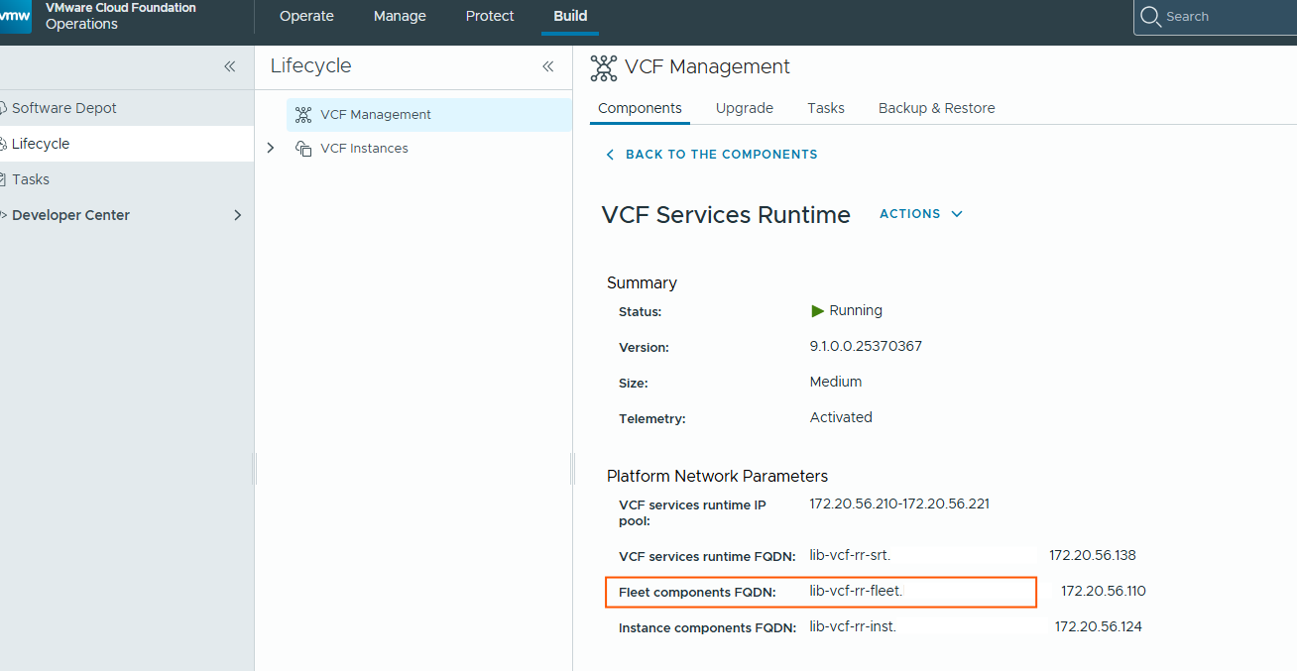Select Lifecycle in the left sidebar
Screen dimensions: 1297x671
(x=127, y=144)
